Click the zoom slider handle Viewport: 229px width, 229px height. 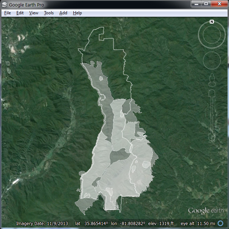(212, 115)
